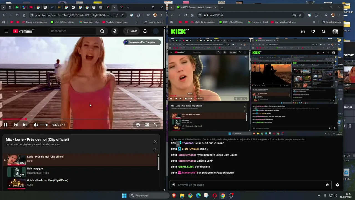Open Kick browse/clips icon in header
The width and height of the screenshot is (355, 200).
pyautogui.click(x=303, y=32)
